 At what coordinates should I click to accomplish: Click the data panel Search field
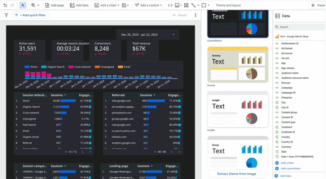[299, 27]
